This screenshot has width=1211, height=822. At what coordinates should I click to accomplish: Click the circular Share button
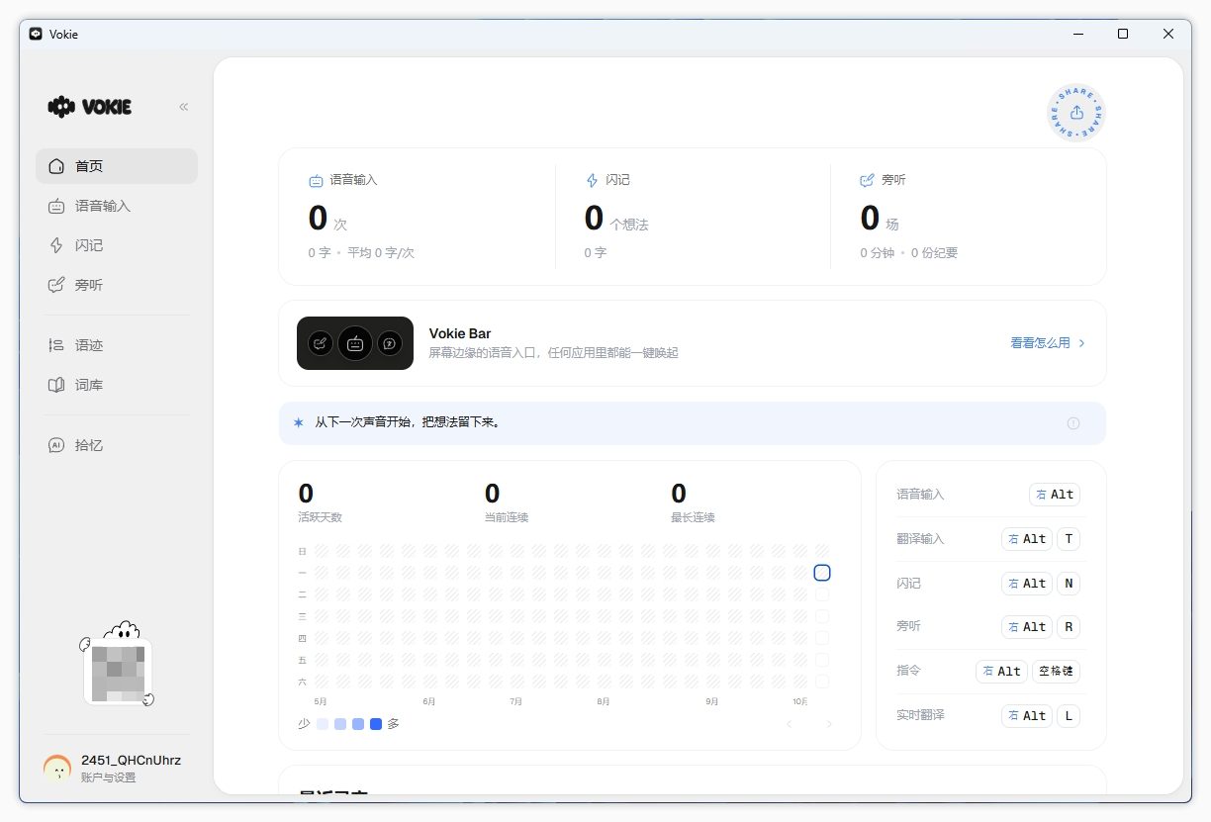click(1076, 113)
